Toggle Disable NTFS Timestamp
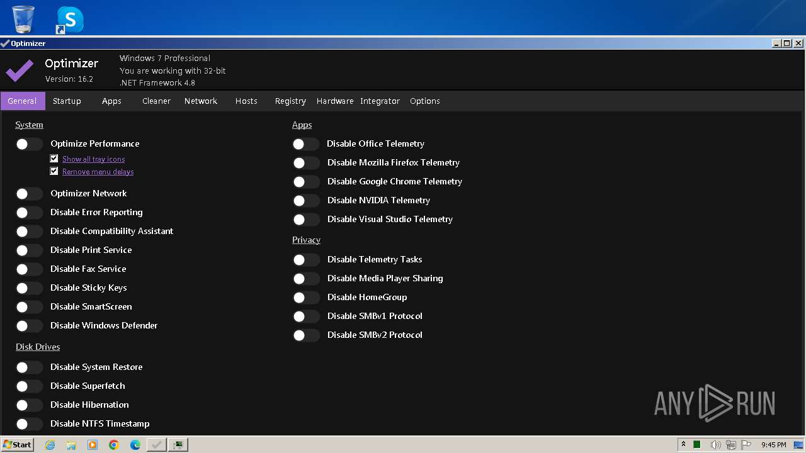 [x=29, y=424]
